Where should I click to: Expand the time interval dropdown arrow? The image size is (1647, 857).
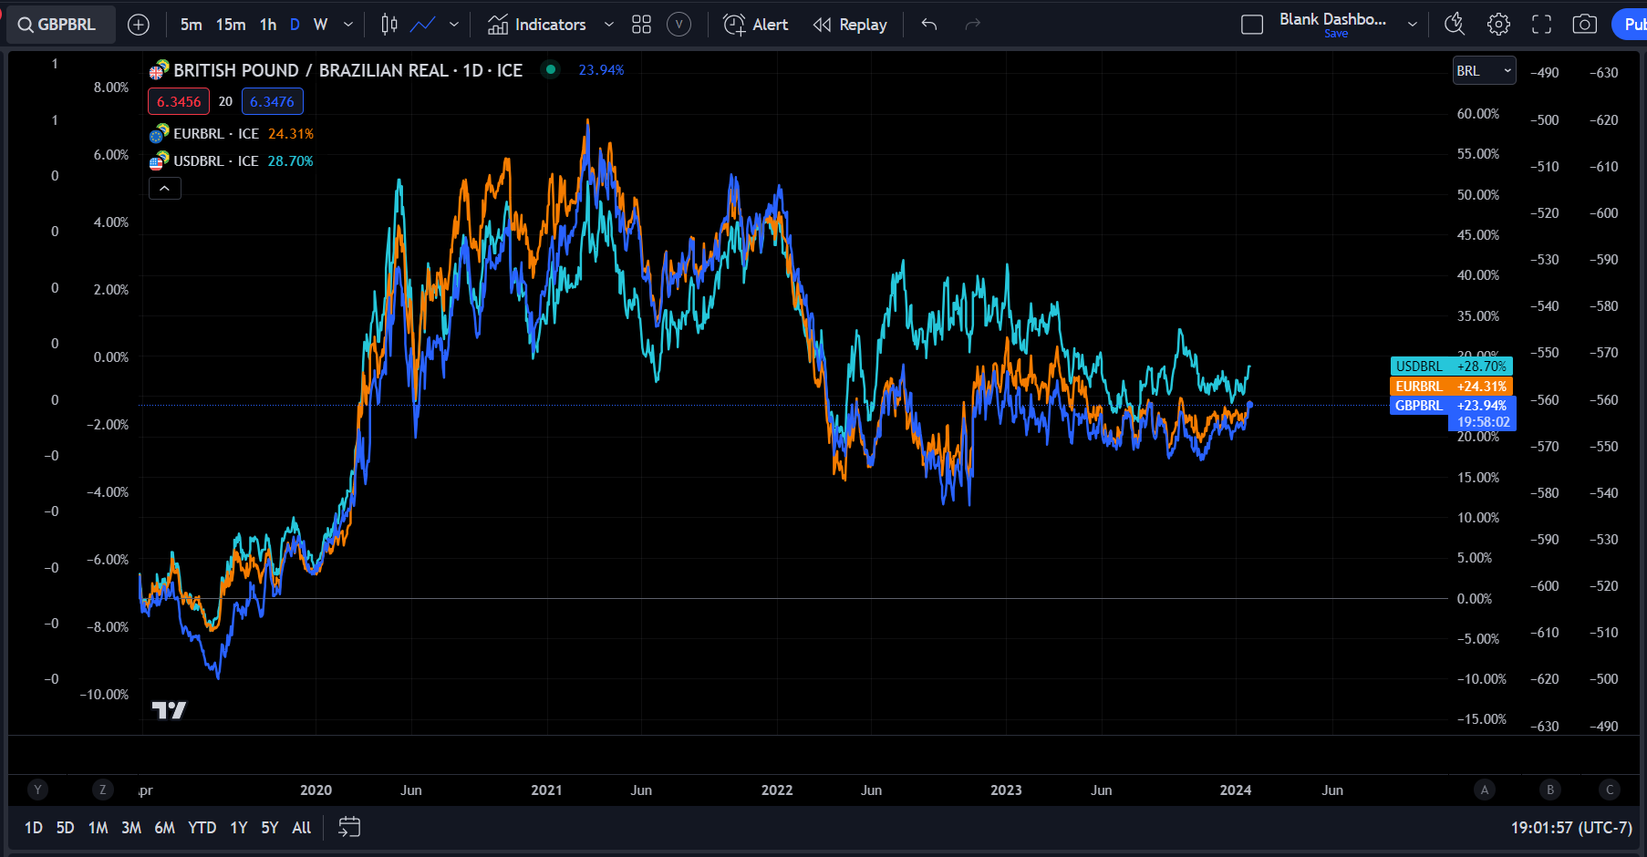pos(348,25)
